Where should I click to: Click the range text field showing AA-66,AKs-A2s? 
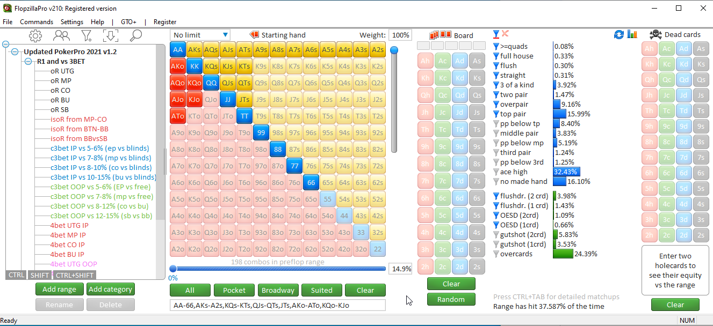[278, 305]
